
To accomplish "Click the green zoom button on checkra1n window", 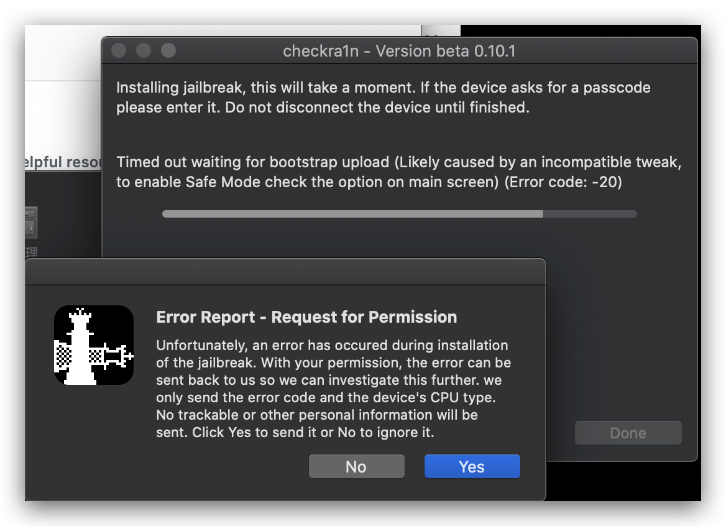I will point(168,50).
